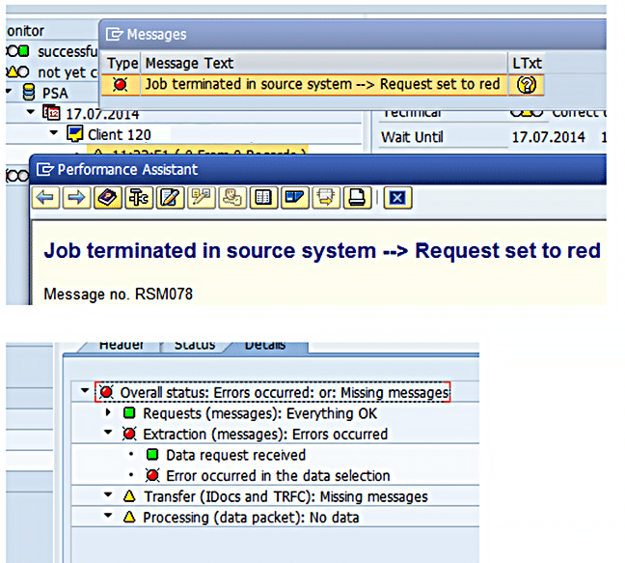Click red icon beside Extraction (messages)
The height and width of the screenshot is (563, 625).
pyautogui.click(x=129, y=434)
